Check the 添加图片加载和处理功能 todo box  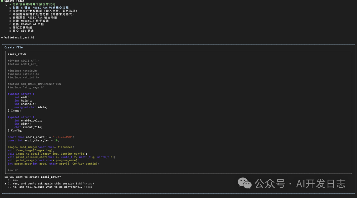pyautogui.click(x=10, y=14)
